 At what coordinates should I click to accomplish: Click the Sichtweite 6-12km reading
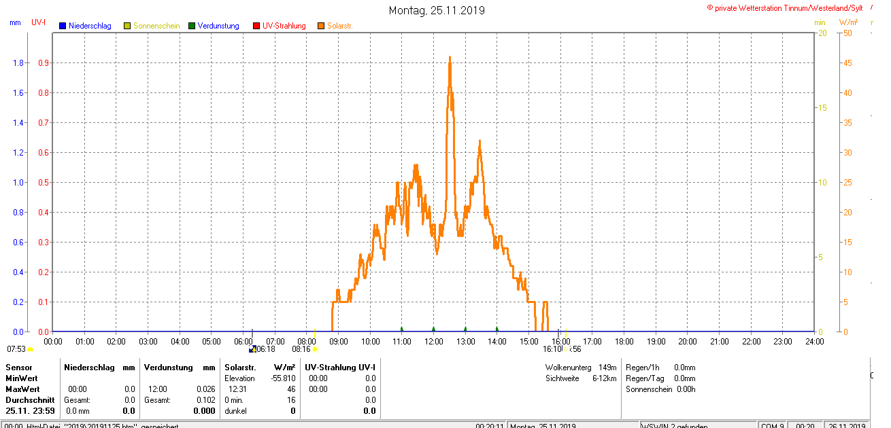[581, 378]
